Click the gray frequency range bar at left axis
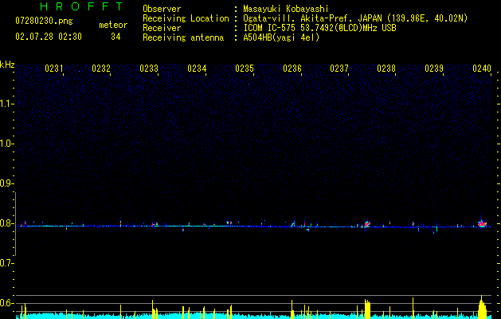This screenshot has width=501, height=319. 16,224
